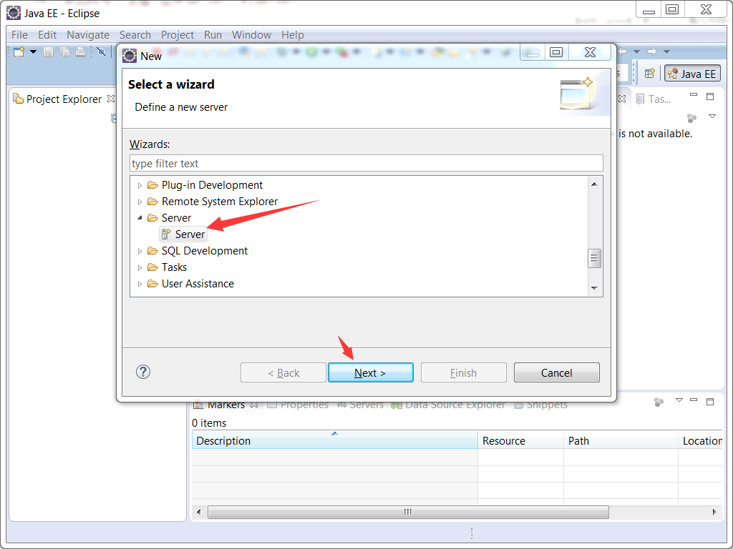Click the wizard list scrollbar thumb
The height and width of the screenshot is (549, 733).
[x=594, y=258]
